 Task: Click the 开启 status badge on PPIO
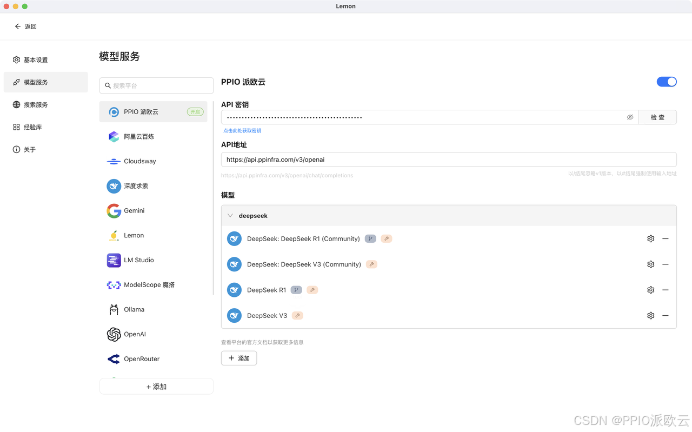(195, 112)
